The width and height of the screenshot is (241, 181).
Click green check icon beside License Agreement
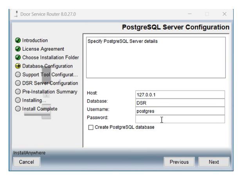18,49
